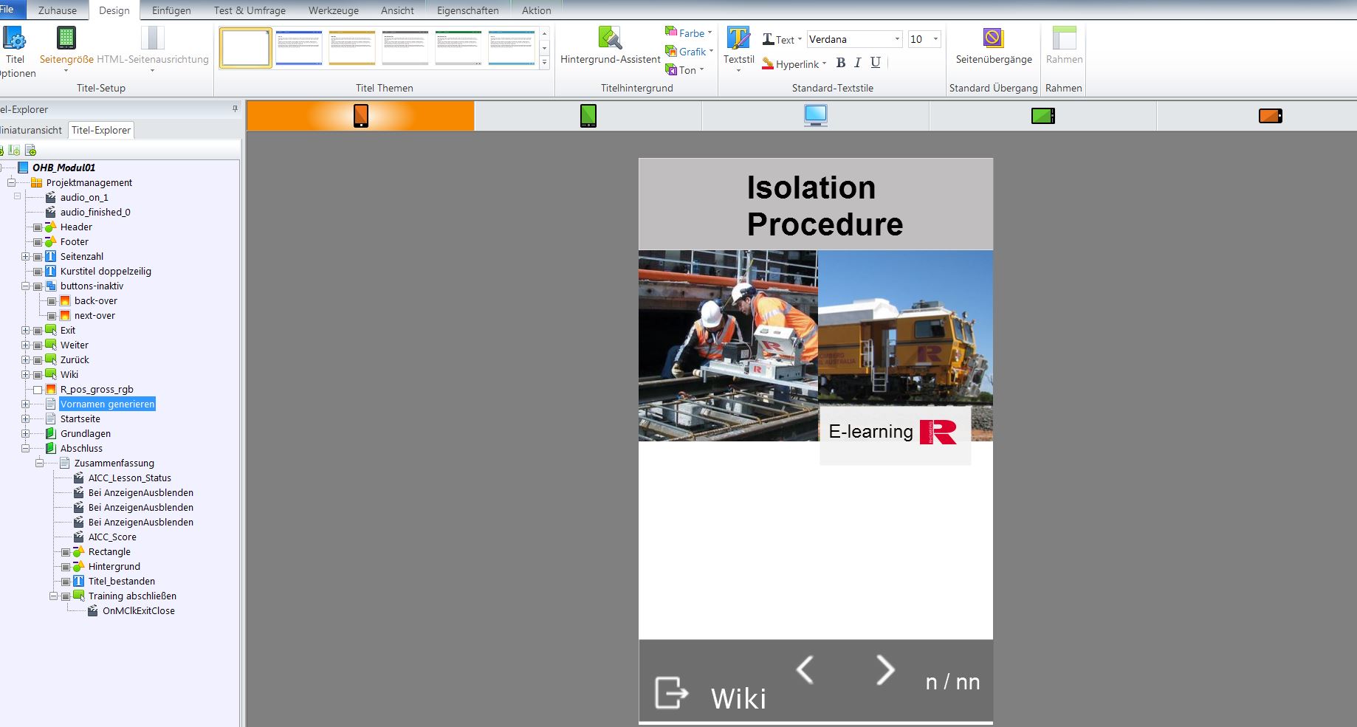
Task: Open the Farbe background color dropdown
Action: tap(689, 33)
